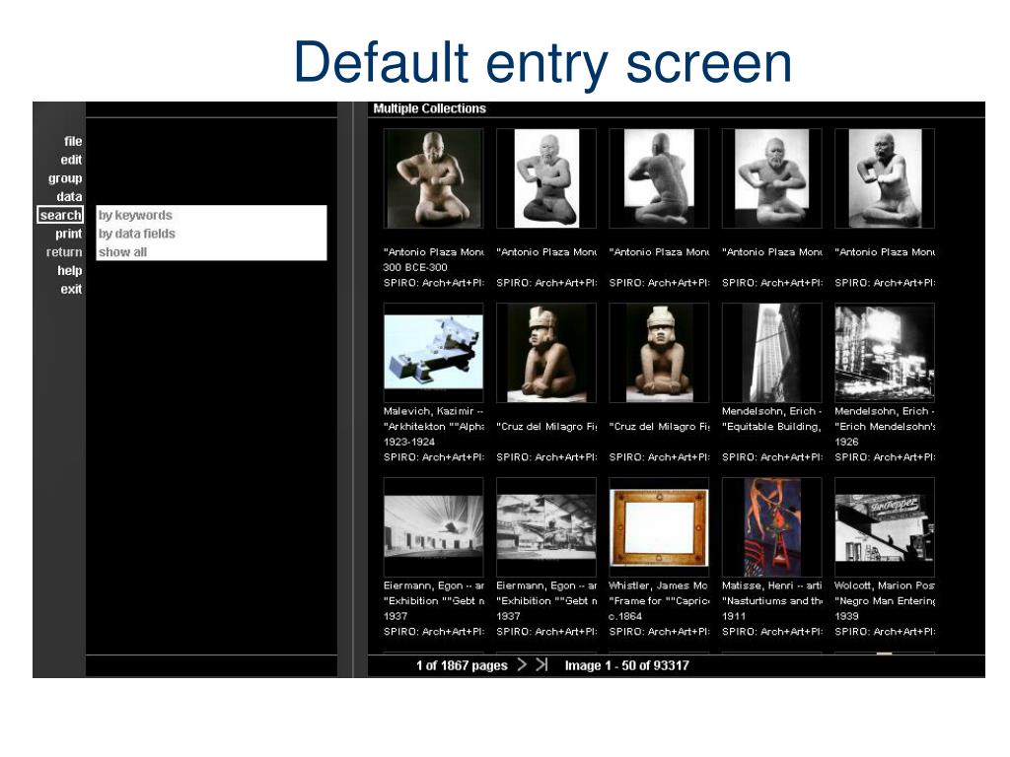Go to the next page arrow
This screenshot has width=1010, height=757.
point(522,664)
